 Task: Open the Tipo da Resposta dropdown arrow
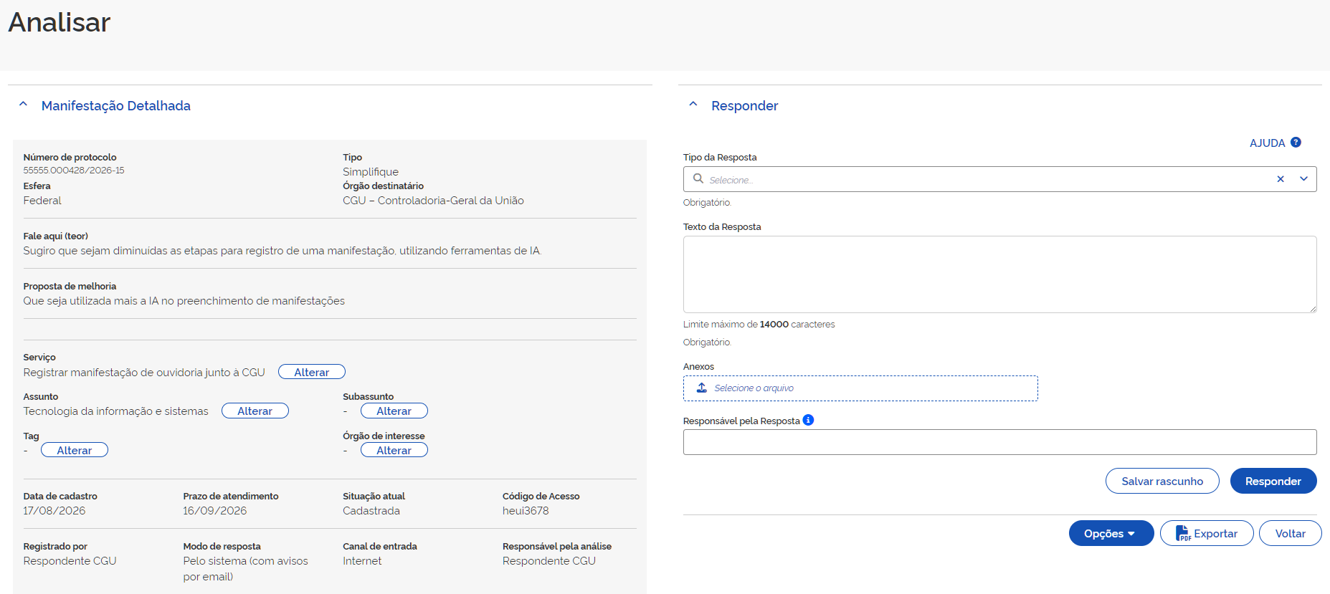1303,179
